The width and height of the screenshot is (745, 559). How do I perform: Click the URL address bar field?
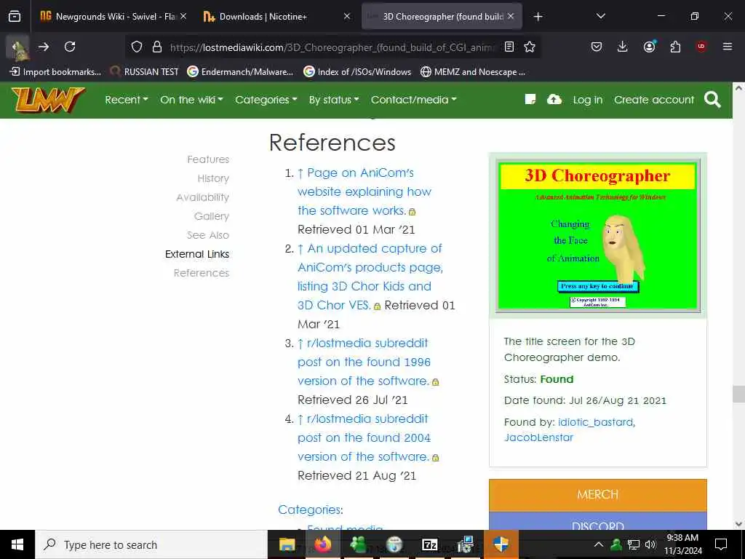(332, 47)
